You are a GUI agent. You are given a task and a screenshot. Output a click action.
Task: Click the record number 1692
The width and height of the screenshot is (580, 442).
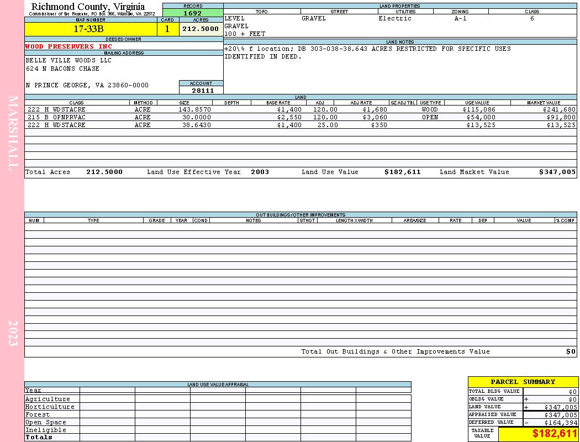click(193, 13)
